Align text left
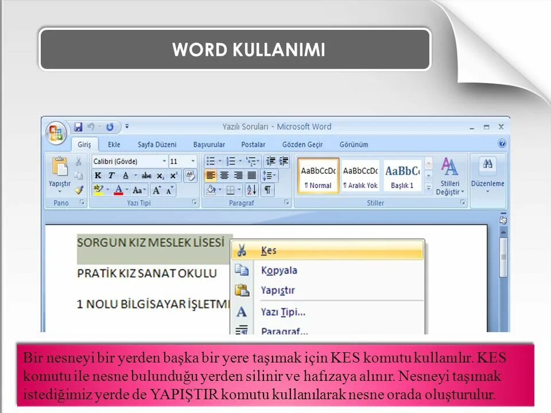551x413 pixels. pos(211,176)
